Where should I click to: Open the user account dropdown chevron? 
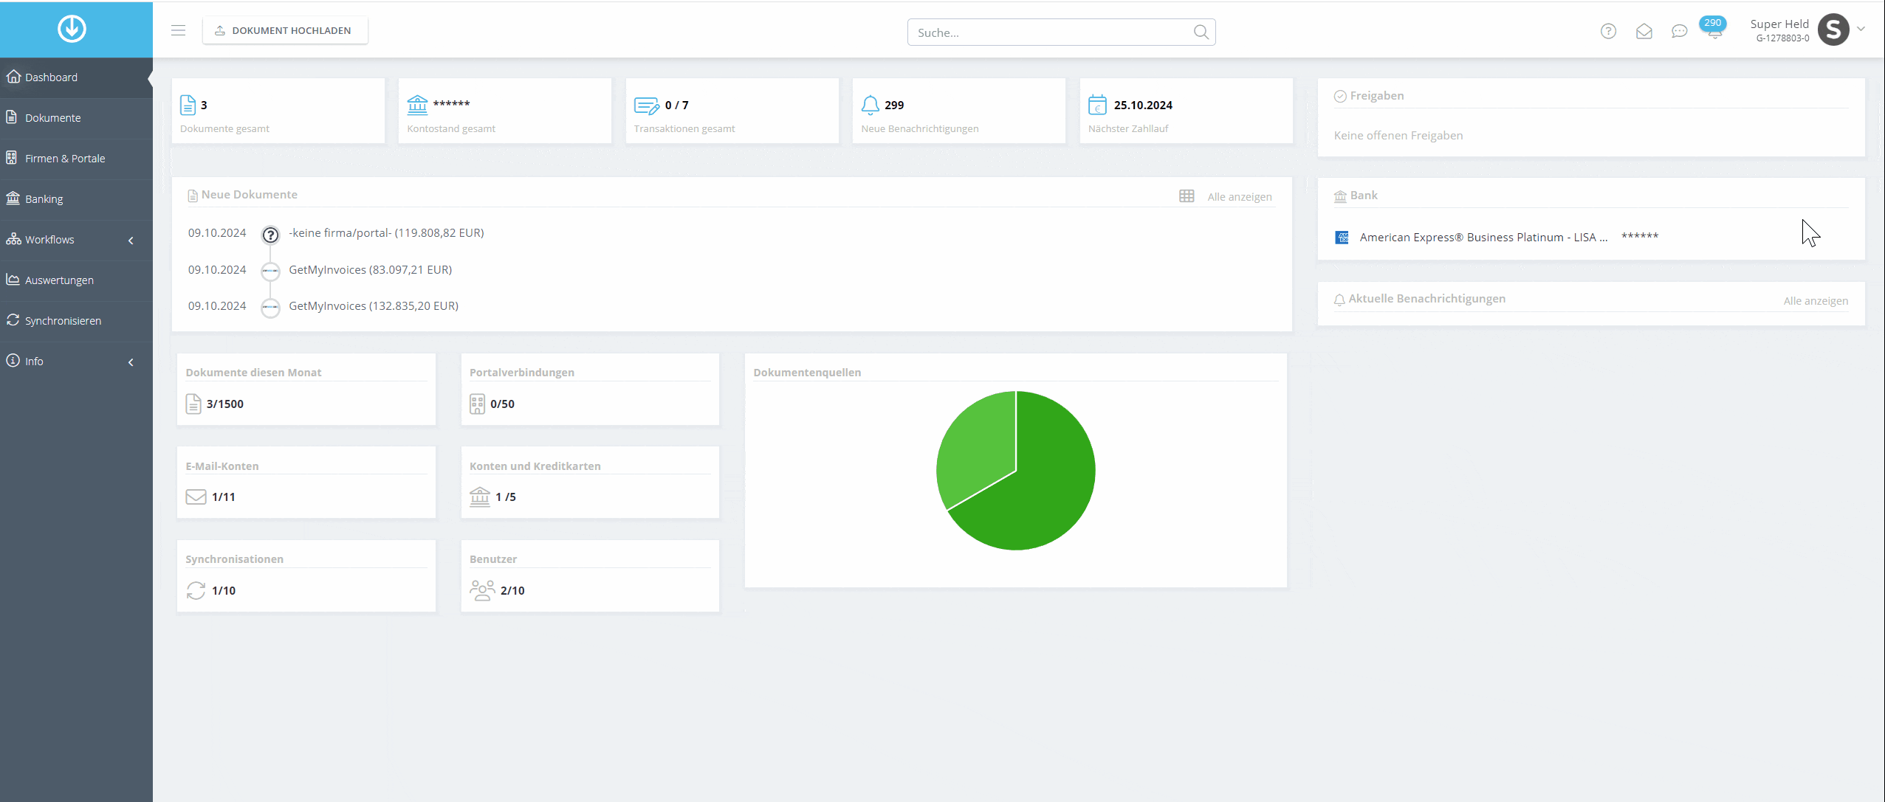point(1861,29)
